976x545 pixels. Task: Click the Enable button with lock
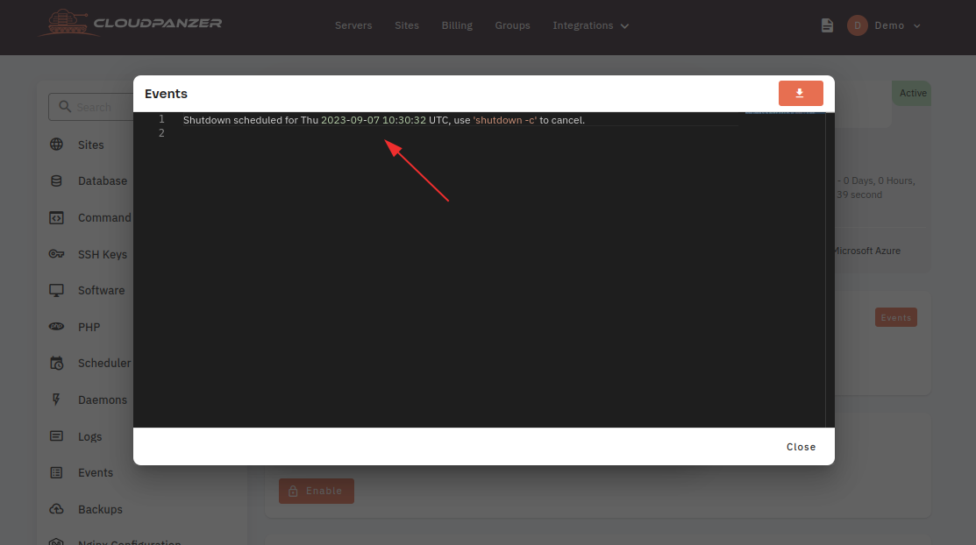pos(317,491)
